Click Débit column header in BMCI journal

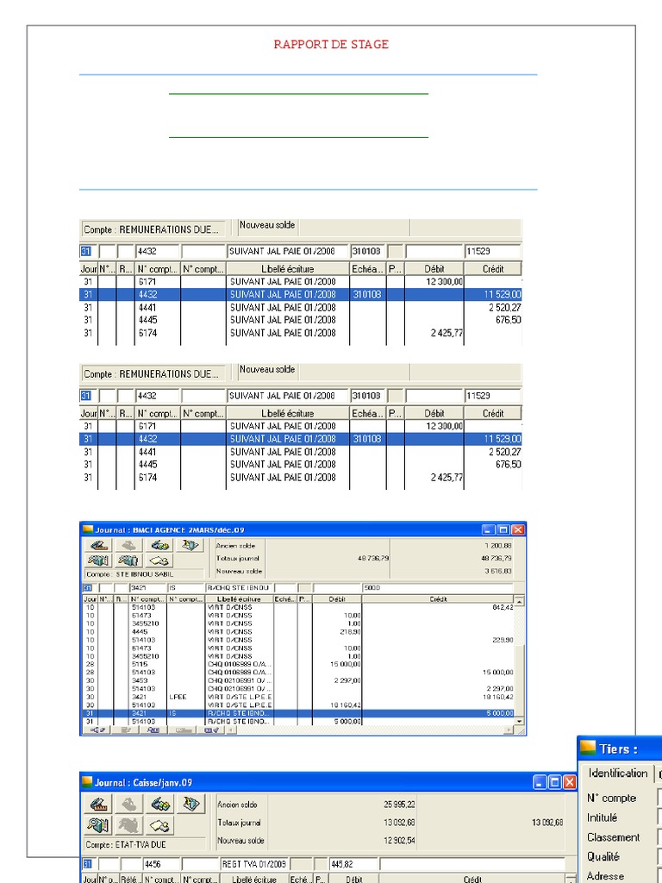click(x=337, y=600)
